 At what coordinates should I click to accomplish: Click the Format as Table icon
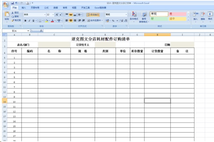point(144,14)
